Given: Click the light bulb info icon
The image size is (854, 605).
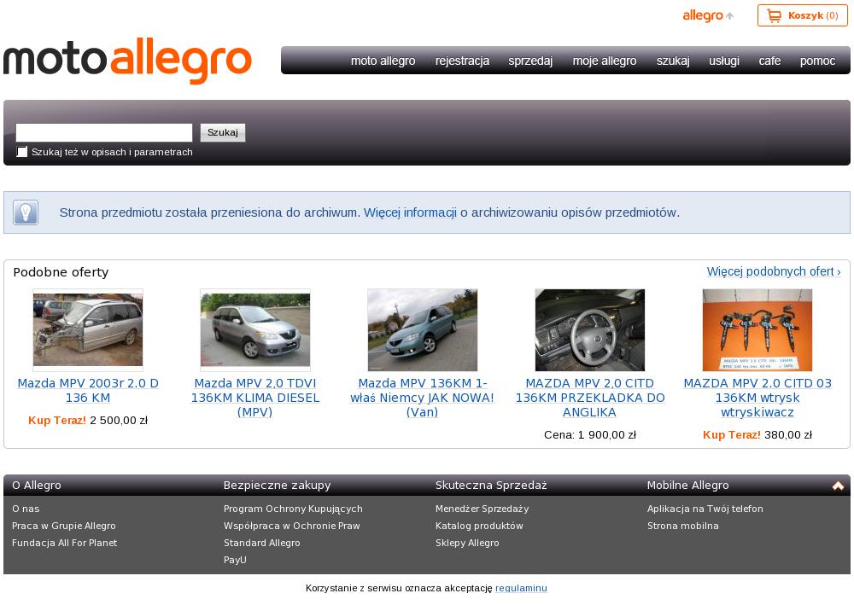Looking at the screenshot, I should [x=26, y=212].
